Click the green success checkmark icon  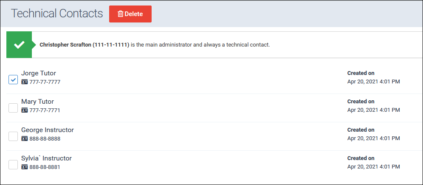pos(19,44)
